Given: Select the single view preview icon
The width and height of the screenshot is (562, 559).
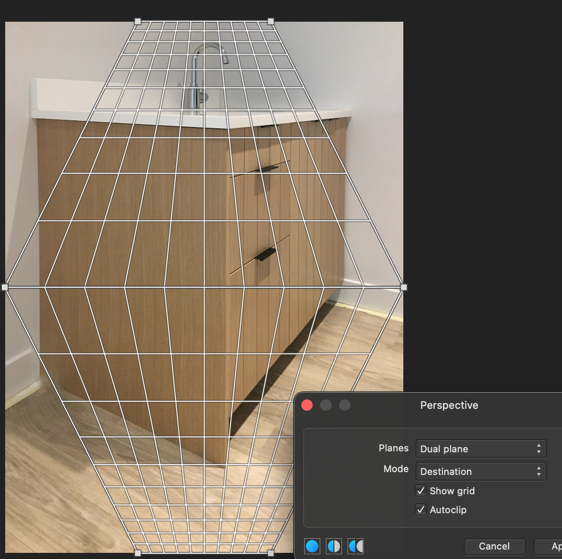Looking at the screenshot, I should (312, 546).
